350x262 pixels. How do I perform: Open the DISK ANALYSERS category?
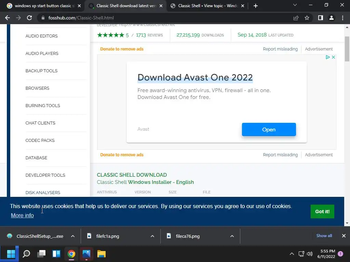tap(43, 192)
